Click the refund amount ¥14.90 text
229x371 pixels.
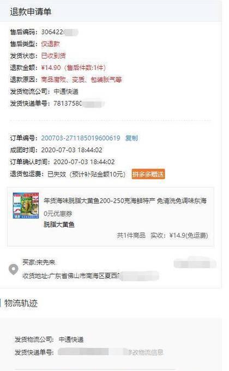click(51, 68)
